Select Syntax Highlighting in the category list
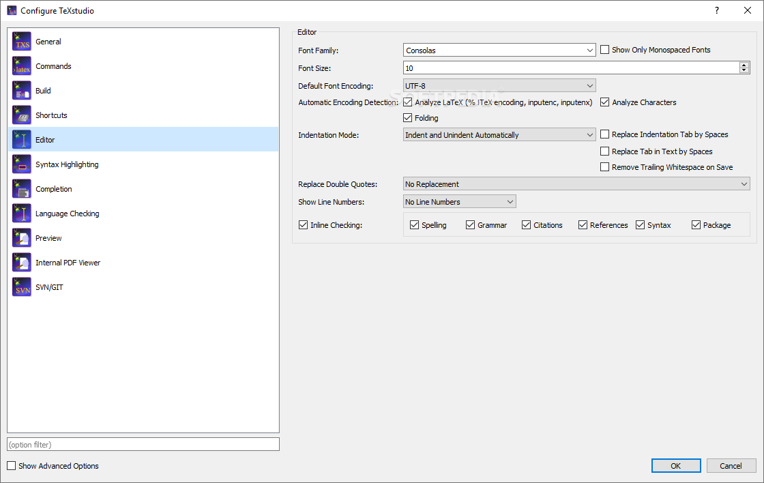764x483 pixels. (x=143, y=164)
